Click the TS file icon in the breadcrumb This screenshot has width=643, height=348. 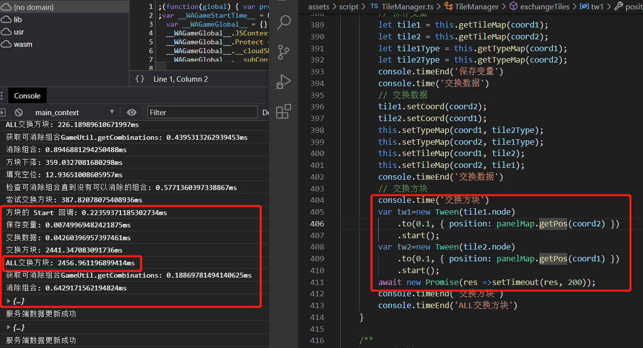tap(374, 6)
